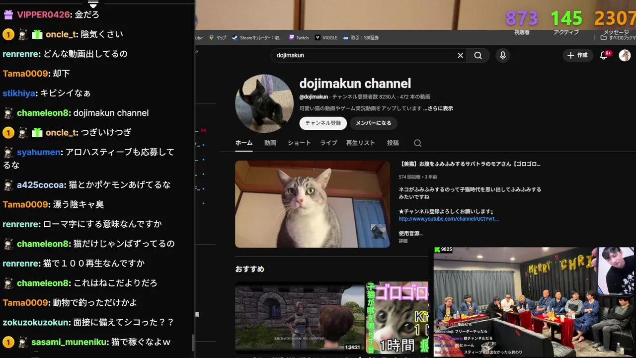Click the dojimakun channel title
This screenshot has width=636, height=358.
(355, 84)
